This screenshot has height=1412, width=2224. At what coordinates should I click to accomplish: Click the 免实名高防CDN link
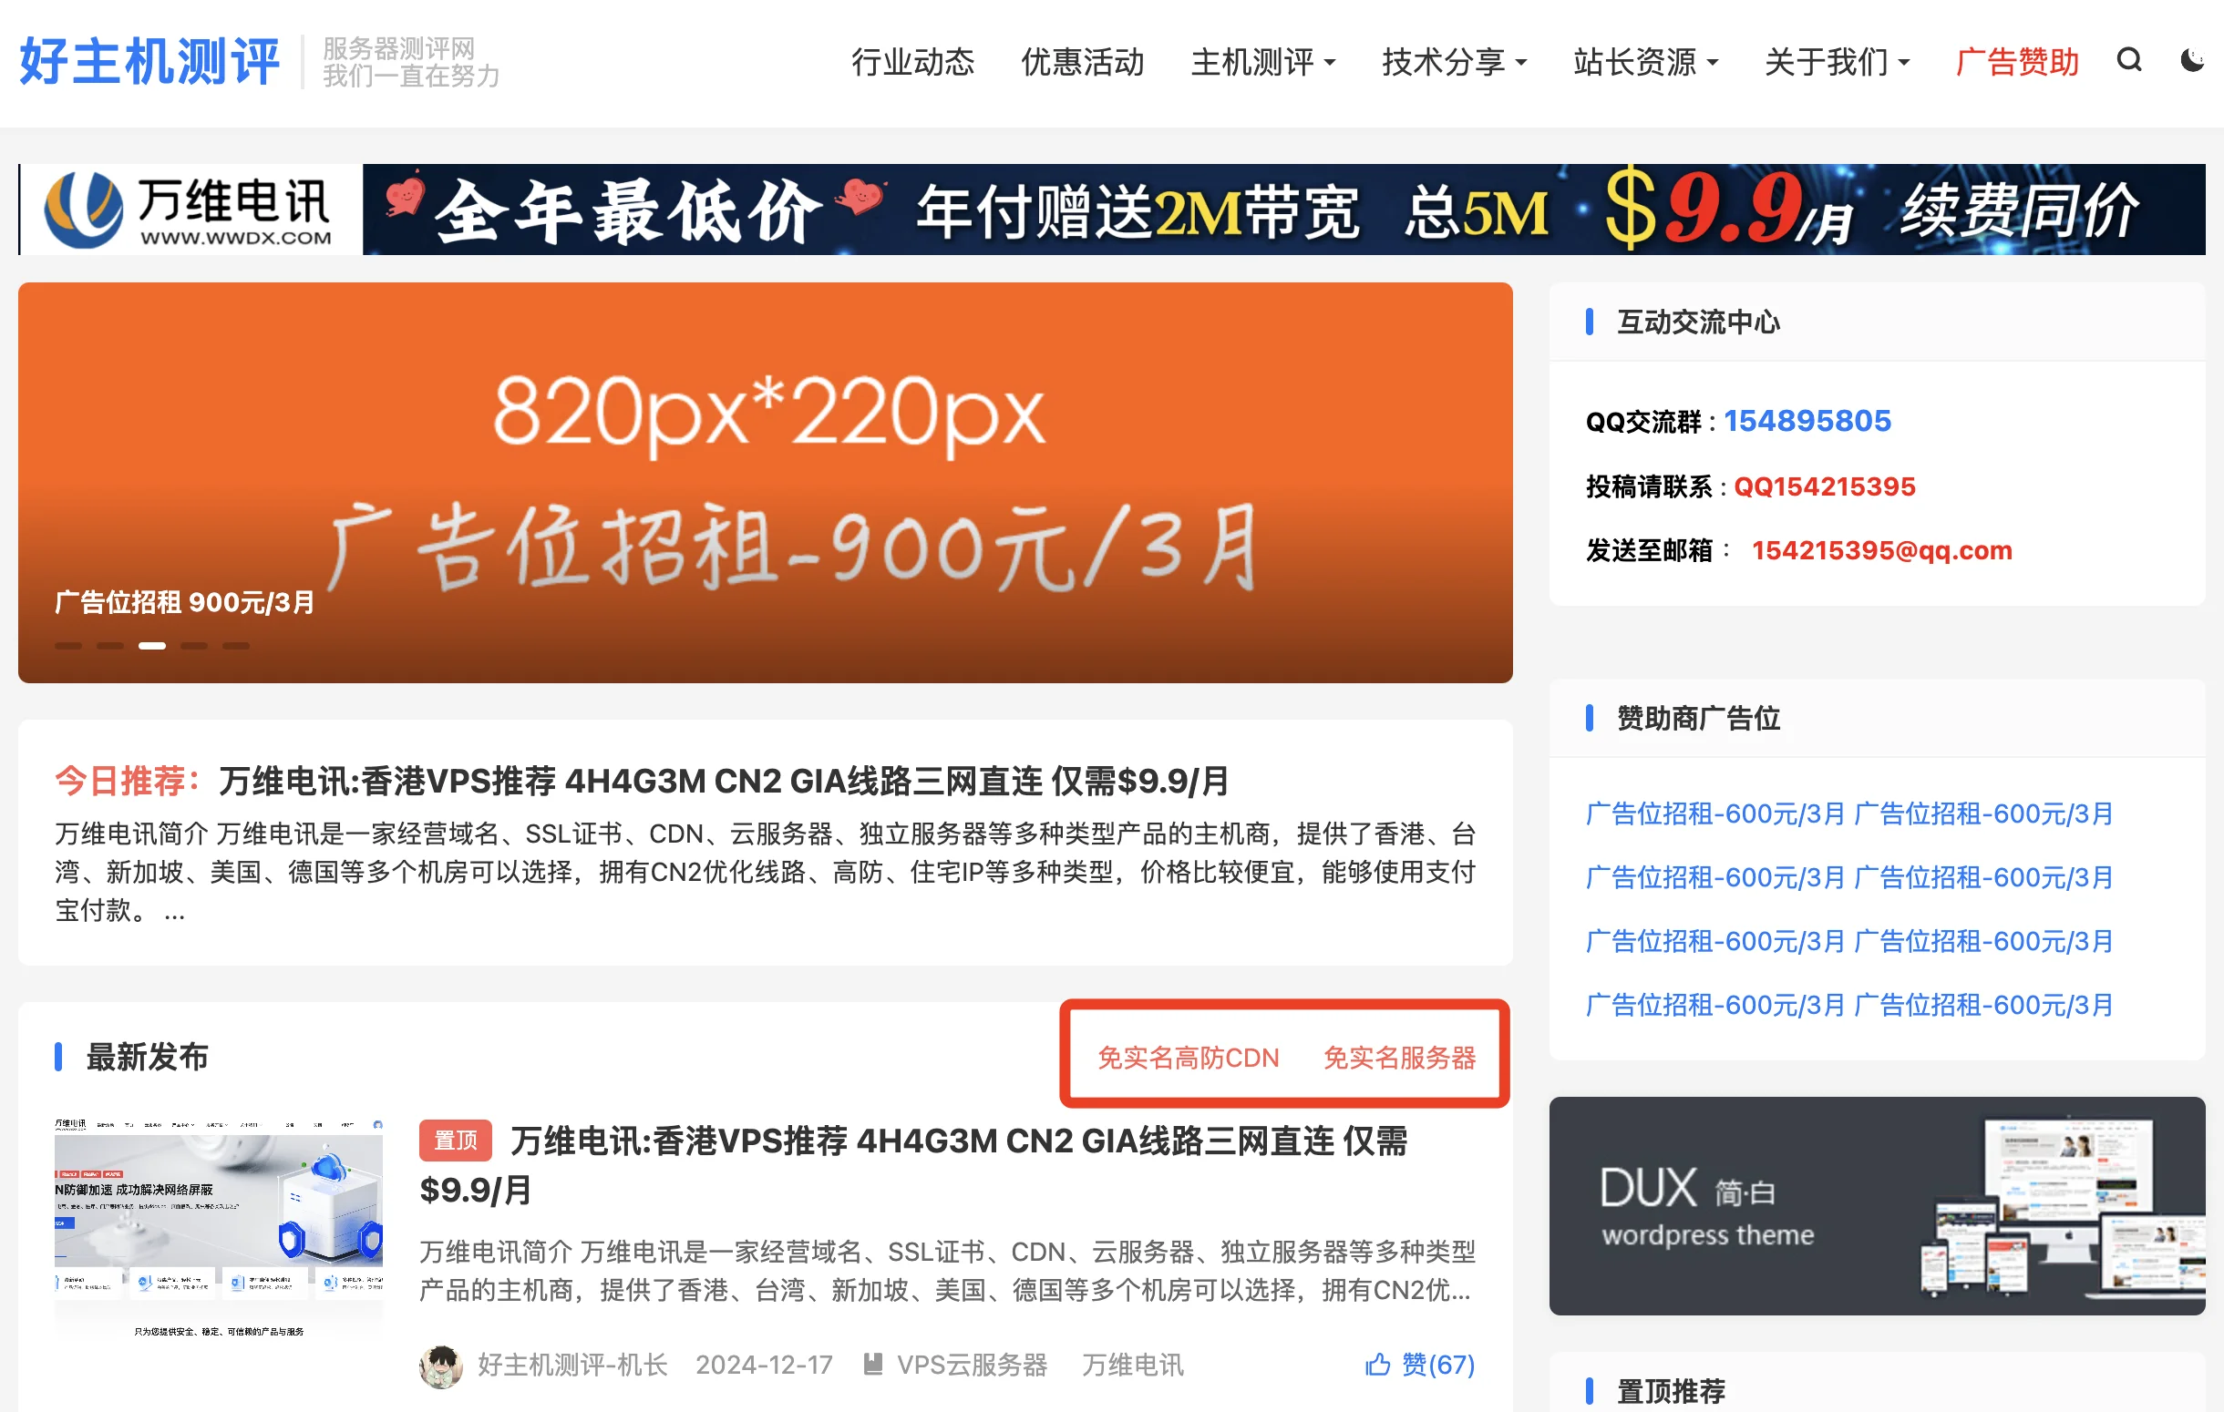(1188, 1058)
